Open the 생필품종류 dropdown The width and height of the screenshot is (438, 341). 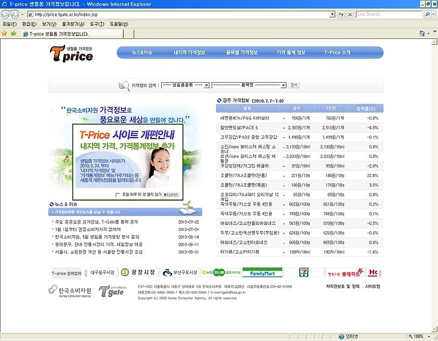(x=186, y=85)
